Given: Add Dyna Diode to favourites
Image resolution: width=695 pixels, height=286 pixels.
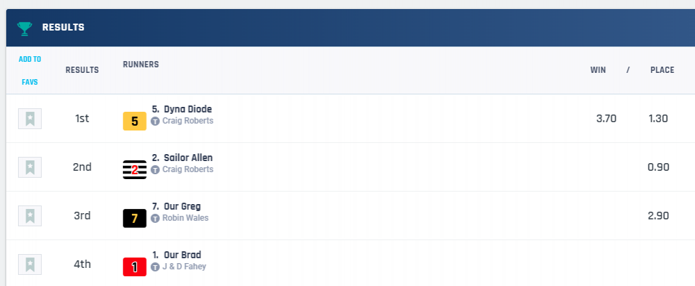Looking at the screenshot, I should pos(30,119).
